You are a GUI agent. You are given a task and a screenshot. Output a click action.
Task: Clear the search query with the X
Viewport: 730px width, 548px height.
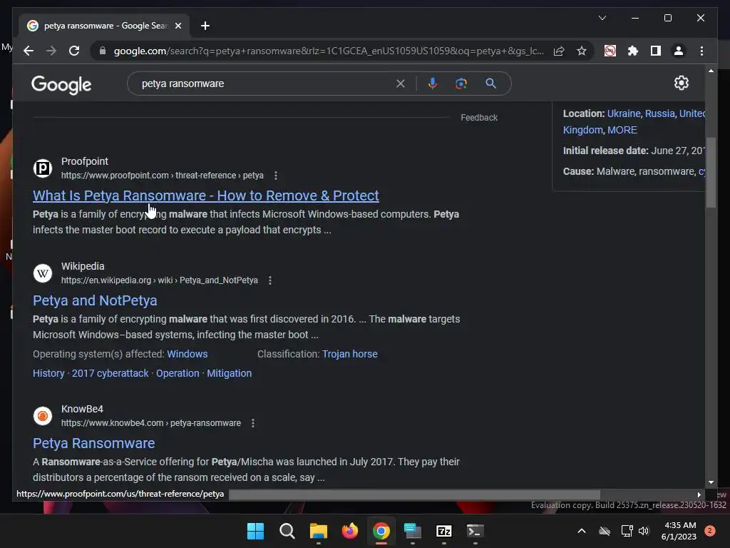401,83
